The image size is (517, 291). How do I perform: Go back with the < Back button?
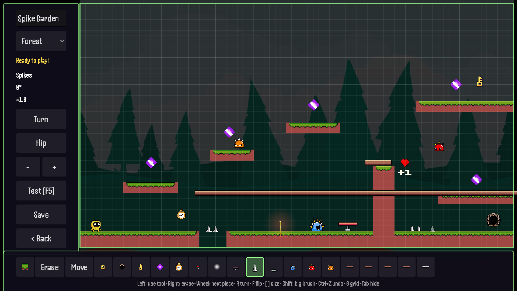point(41,238)
